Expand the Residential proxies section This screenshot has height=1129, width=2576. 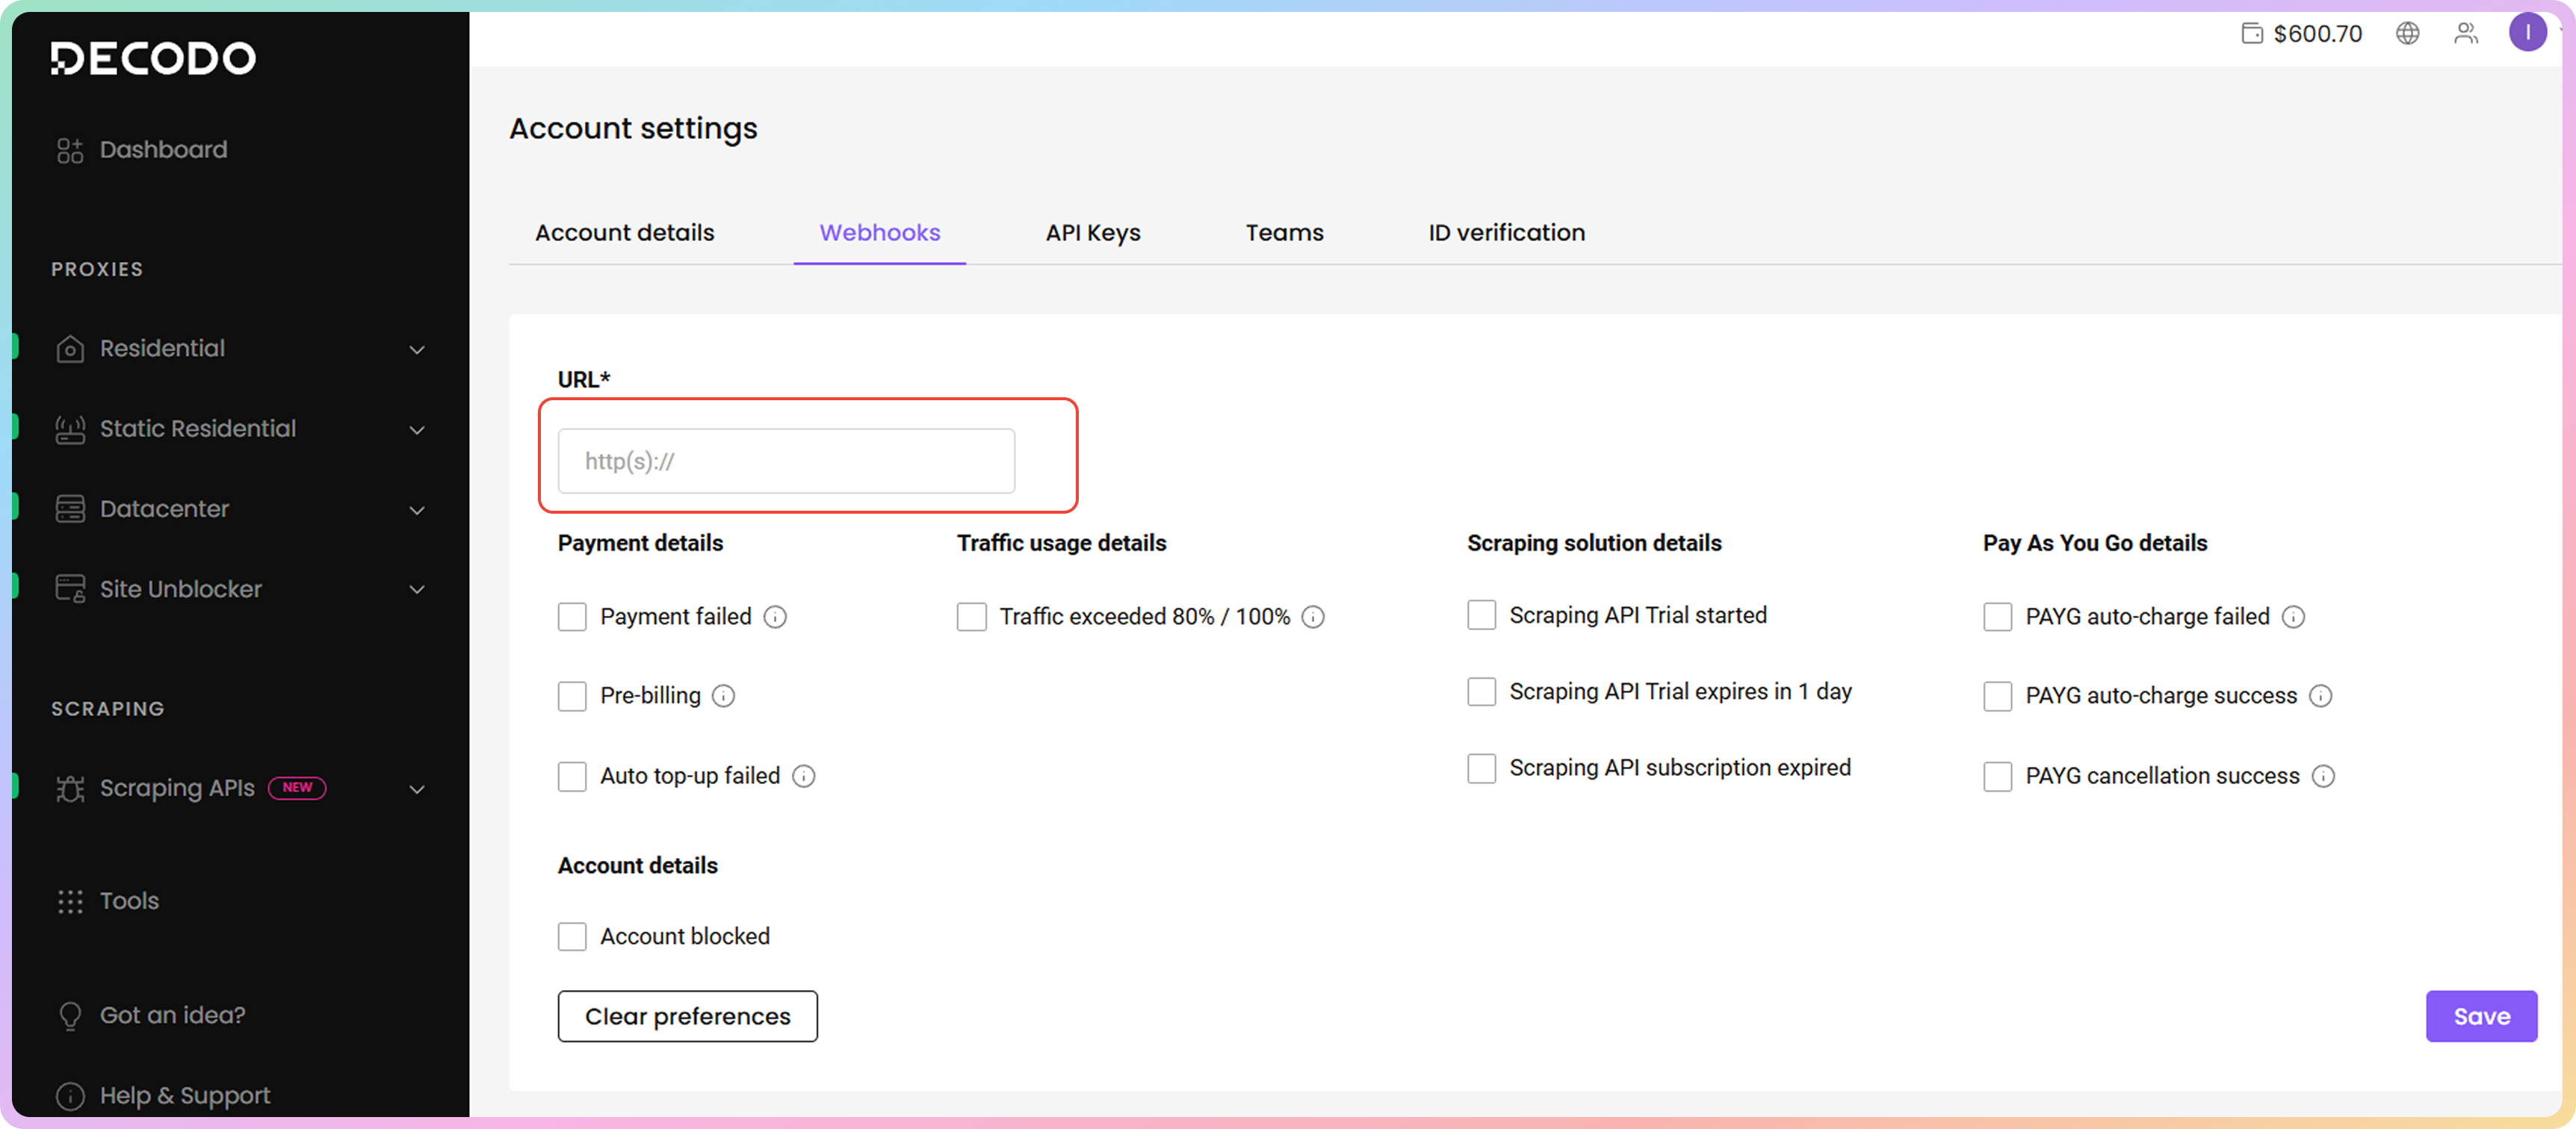(417, 349)
